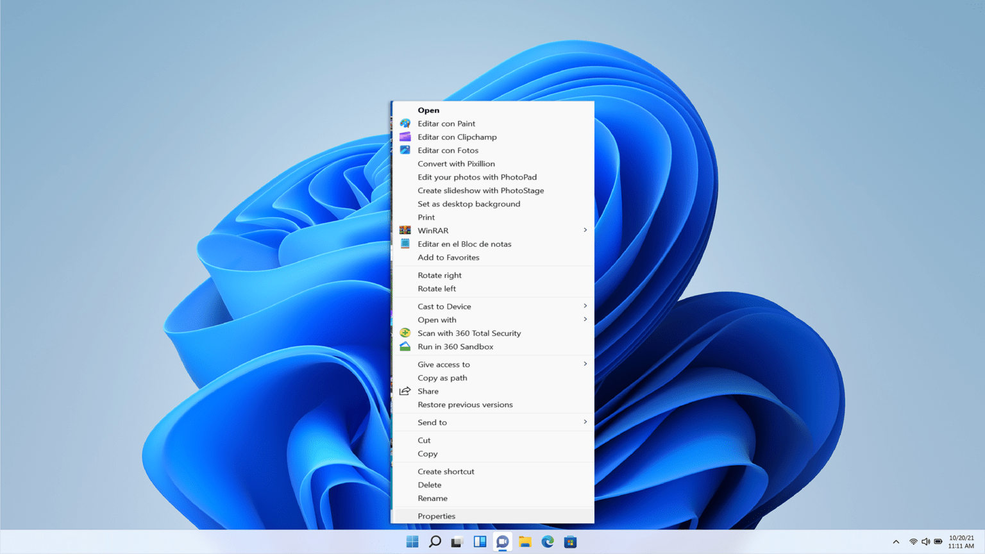The height and width of the screenshot is (554, 985).
Task: Expand the Give access to submenu arrow
Action: [585, 364]
